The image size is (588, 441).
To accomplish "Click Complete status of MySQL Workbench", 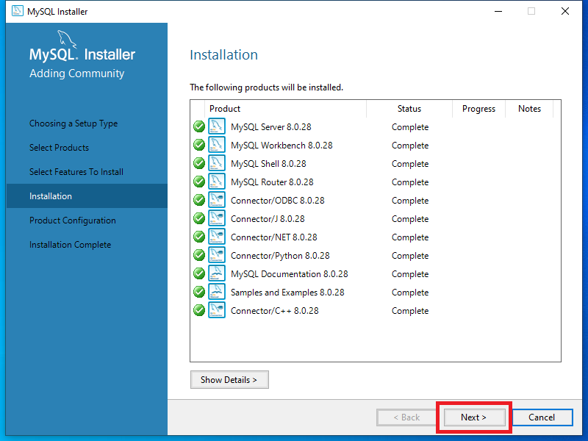I will pos(410,146).
